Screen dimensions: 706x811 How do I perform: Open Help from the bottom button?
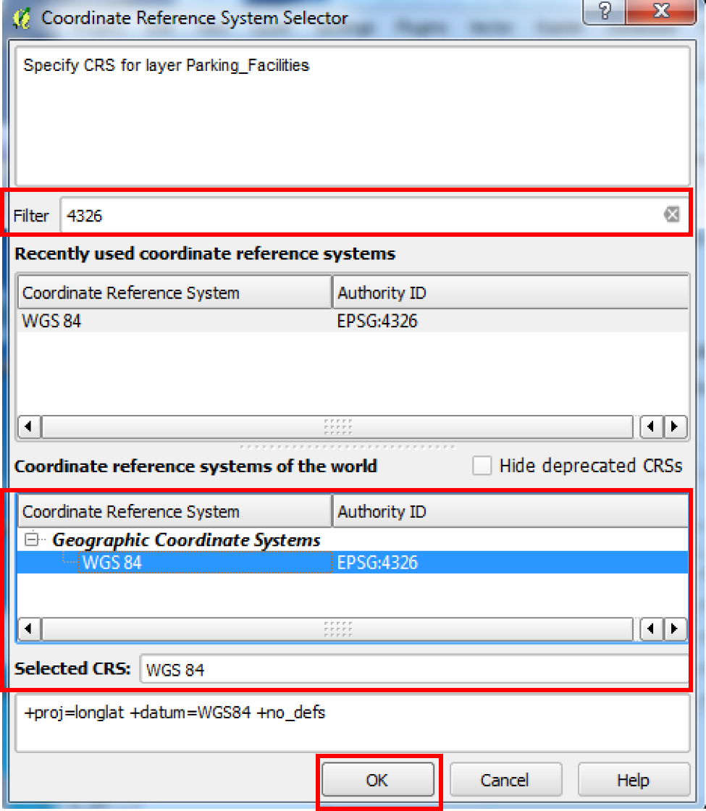(x=633, y=780)
